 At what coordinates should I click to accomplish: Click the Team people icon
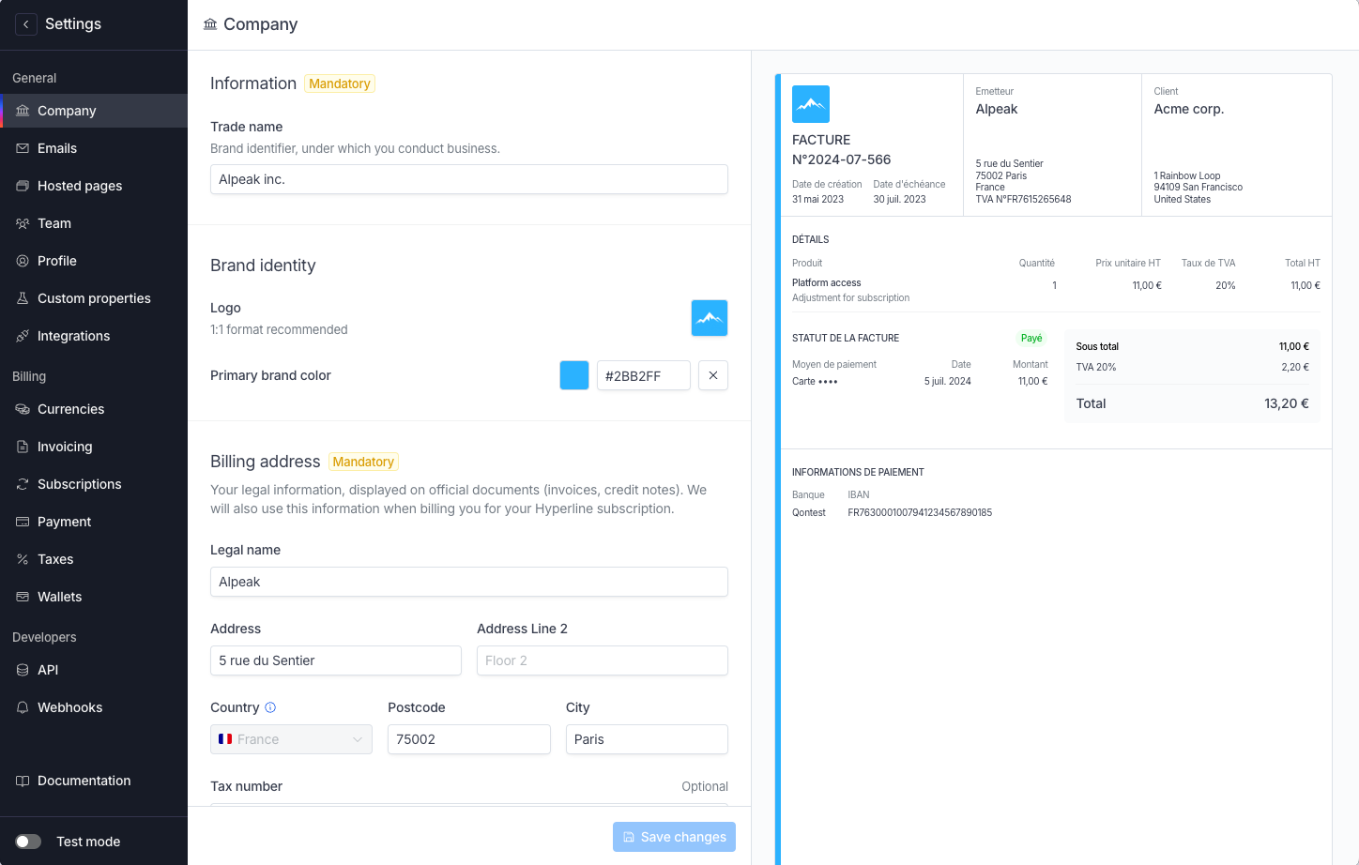(x=23, y=223)
